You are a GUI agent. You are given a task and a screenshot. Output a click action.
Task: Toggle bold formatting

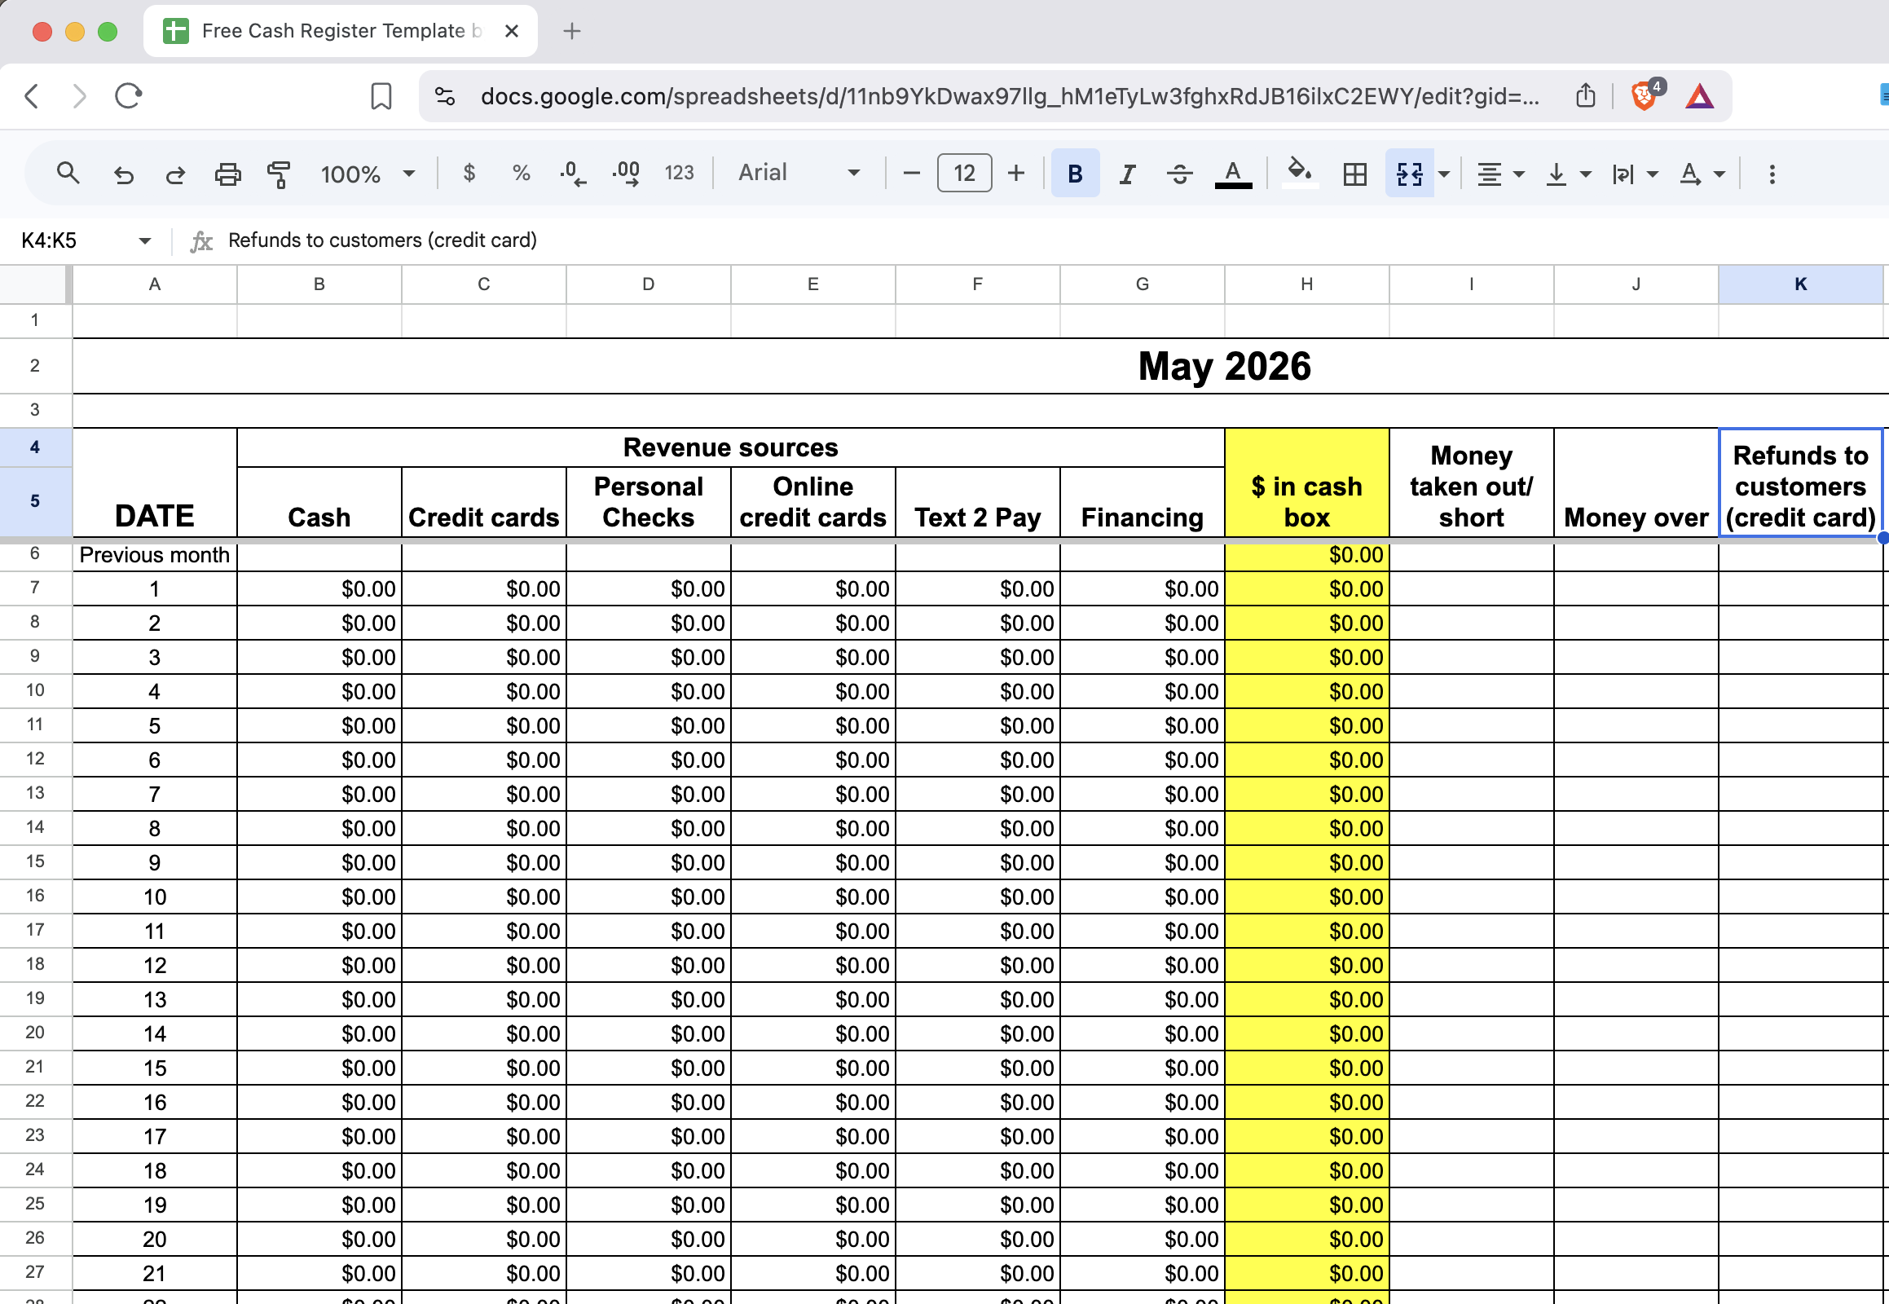click(x=1075, y=174)
